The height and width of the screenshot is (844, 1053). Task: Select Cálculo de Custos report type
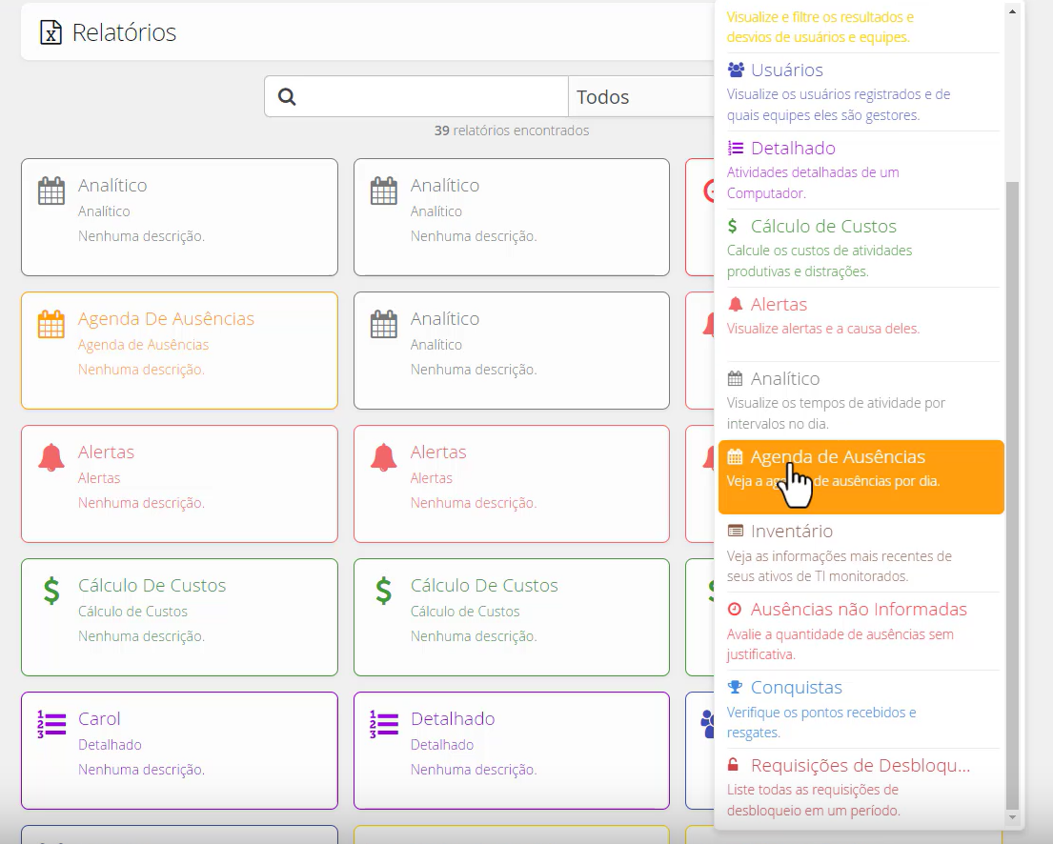pos(861,249)
